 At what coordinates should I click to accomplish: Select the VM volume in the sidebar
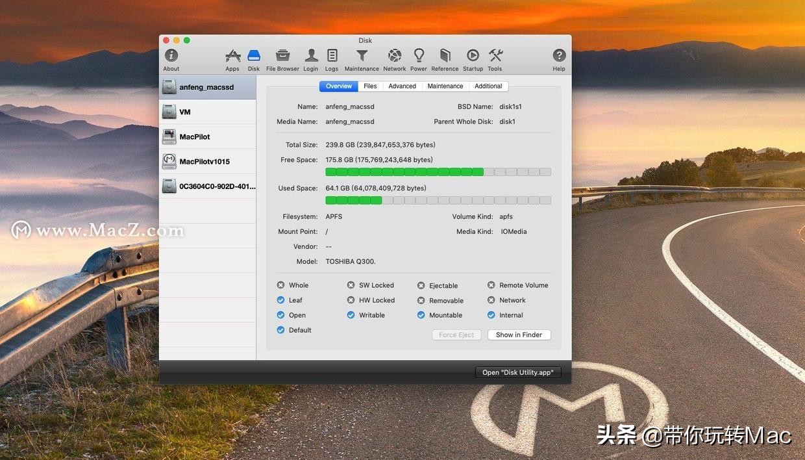click(207, 112)
